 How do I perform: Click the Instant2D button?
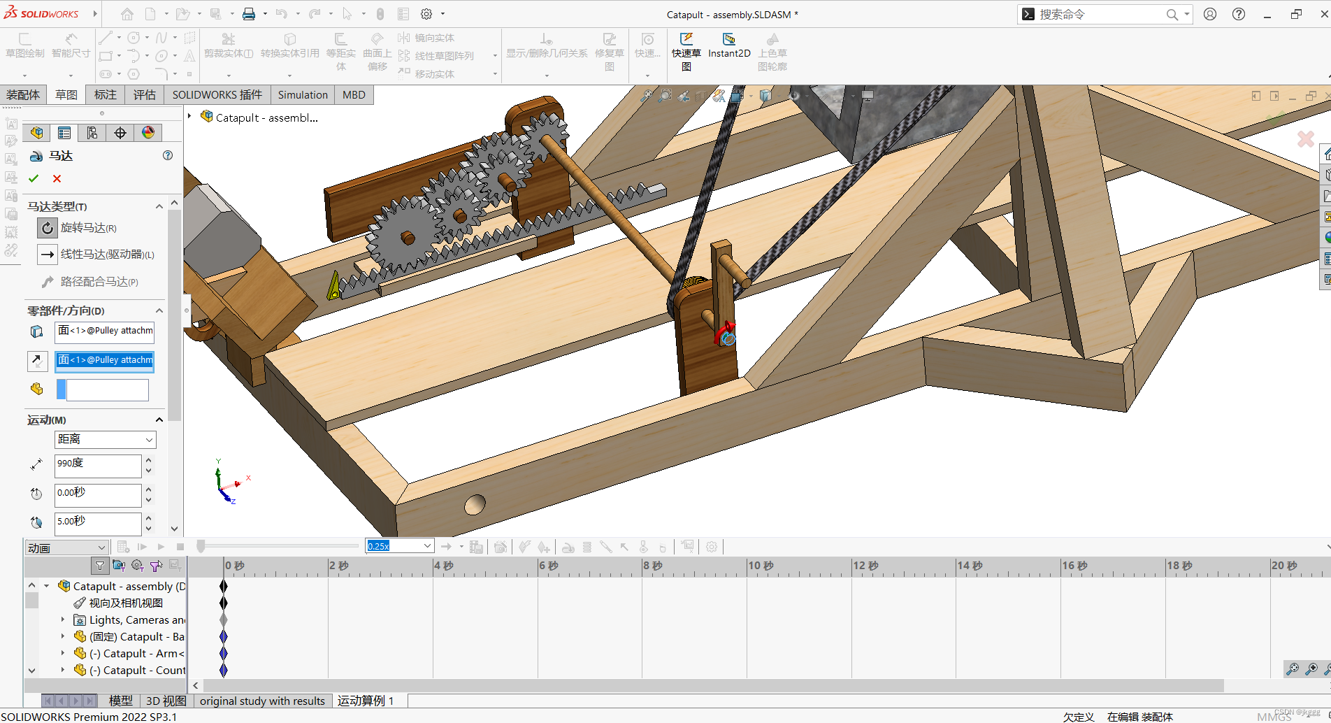pos(729,46)
